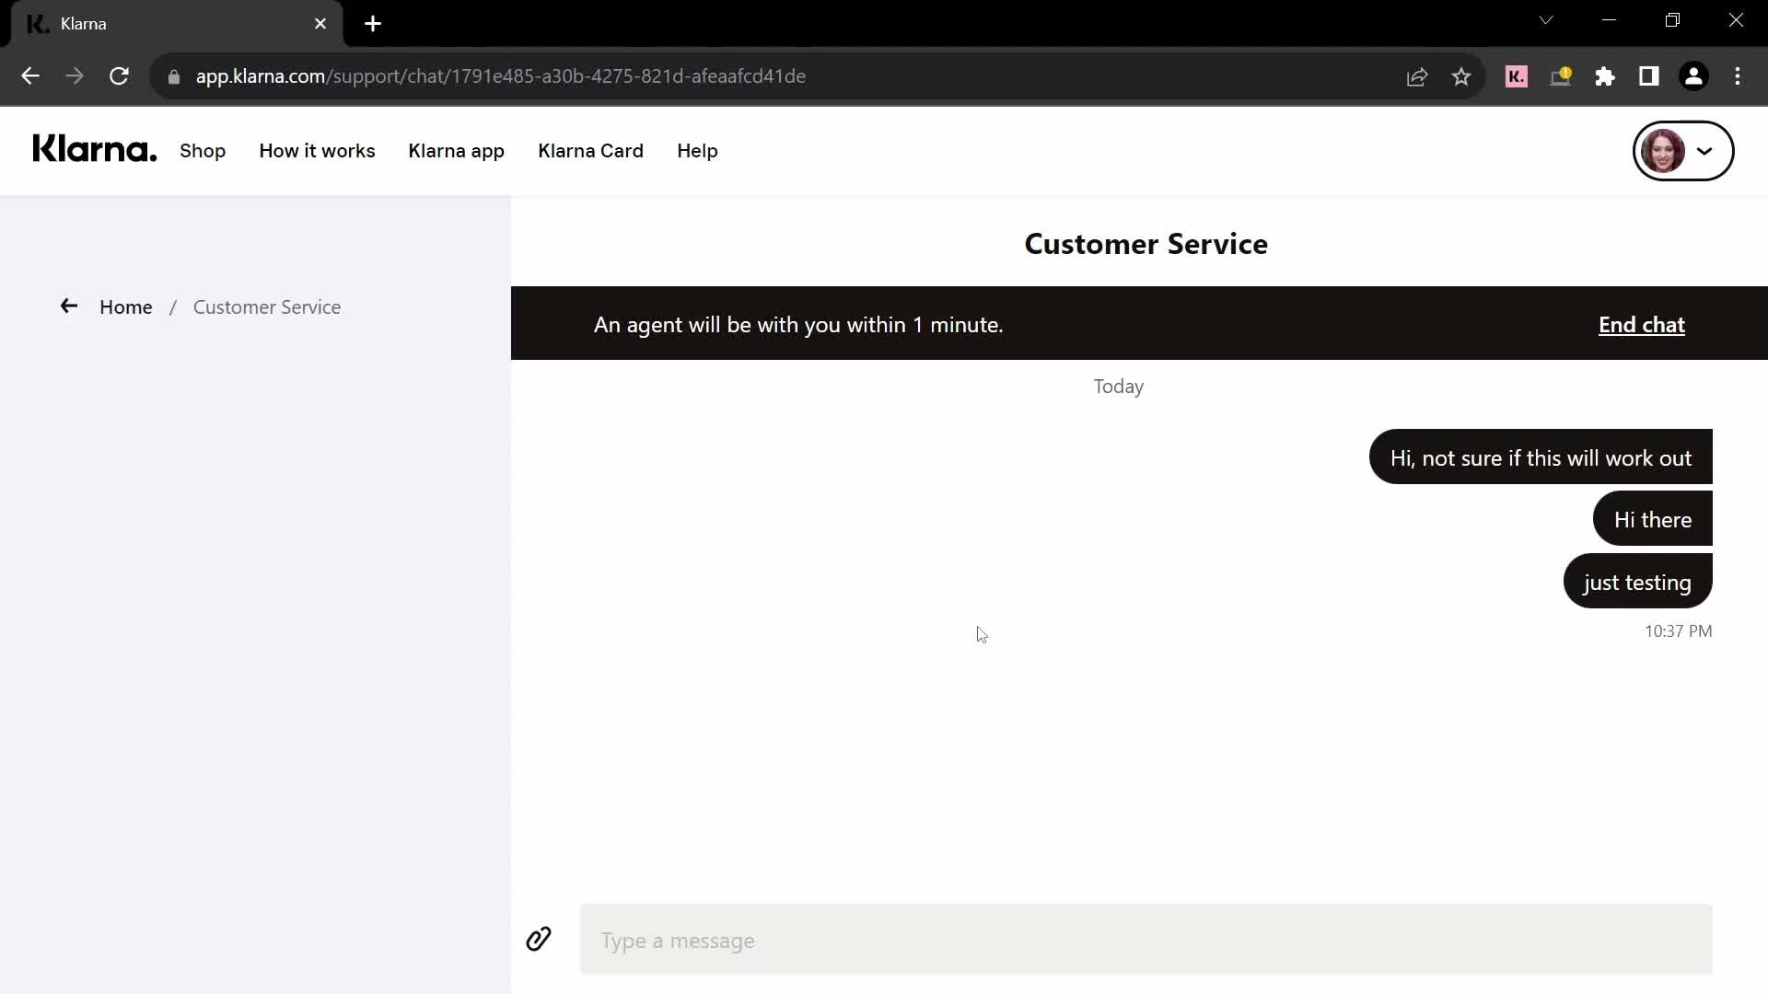
Task: Click the browser back arrow
Action: point(30,76)
